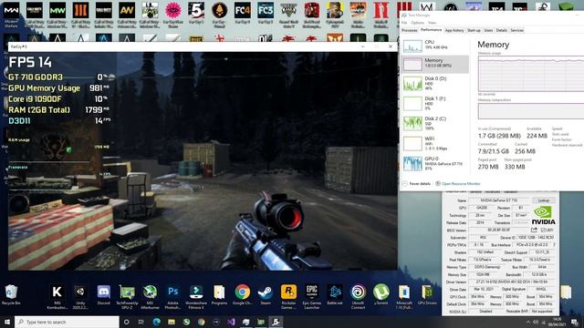Collapse Task Manager with Fewer details

pyautogui.click(x=416, y=184)
